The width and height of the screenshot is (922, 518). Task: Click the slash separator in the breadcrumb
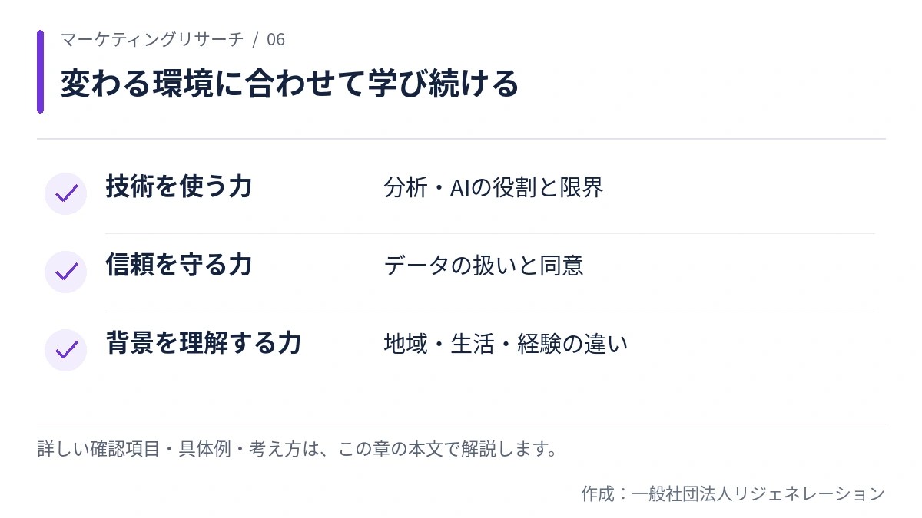pos(255,39)
